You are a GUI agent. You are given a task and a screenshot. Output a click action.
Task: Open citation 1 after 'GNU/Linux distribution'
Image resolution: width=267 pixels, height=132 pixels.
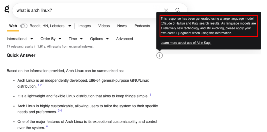[x=39, y=85]
